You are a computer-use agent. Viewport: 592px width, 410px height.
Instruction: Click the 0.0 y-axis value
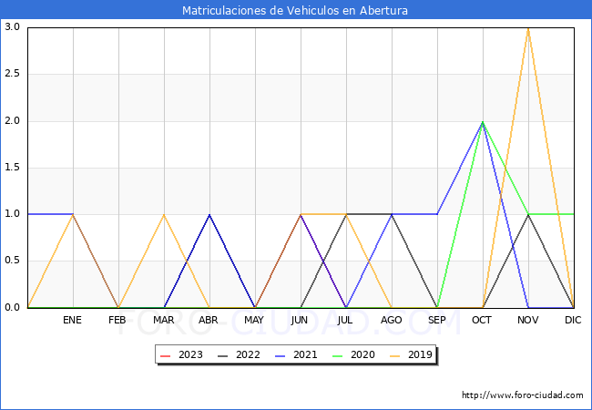click(12, 308)
